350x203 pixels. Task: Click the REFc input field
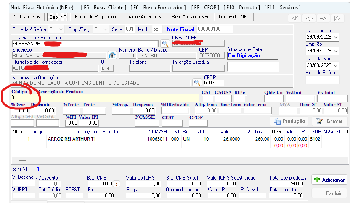pyautogui.click(x=240, y=98)
